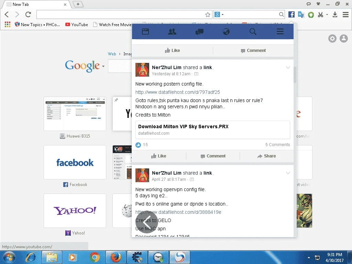This screenshot has height=264, width=352.
Task: Click the green shield extension icon
Action: click(311, 15)
